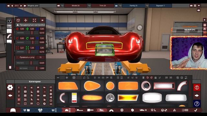The width and height of the screenshot is (207, 116).
Task: Open the Model 20 tab
Action: click(76, 6)
